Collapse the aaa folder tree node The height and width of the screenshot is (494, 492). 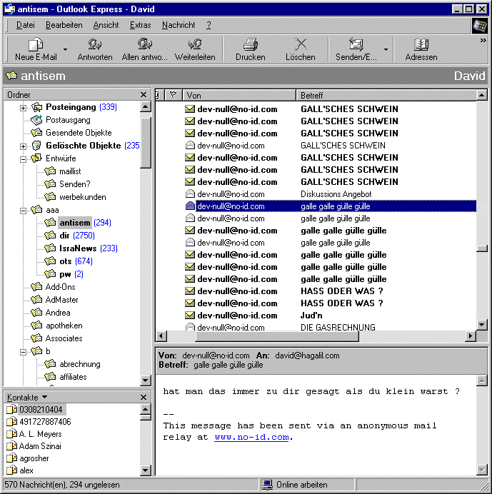click(x=24, y=210)
